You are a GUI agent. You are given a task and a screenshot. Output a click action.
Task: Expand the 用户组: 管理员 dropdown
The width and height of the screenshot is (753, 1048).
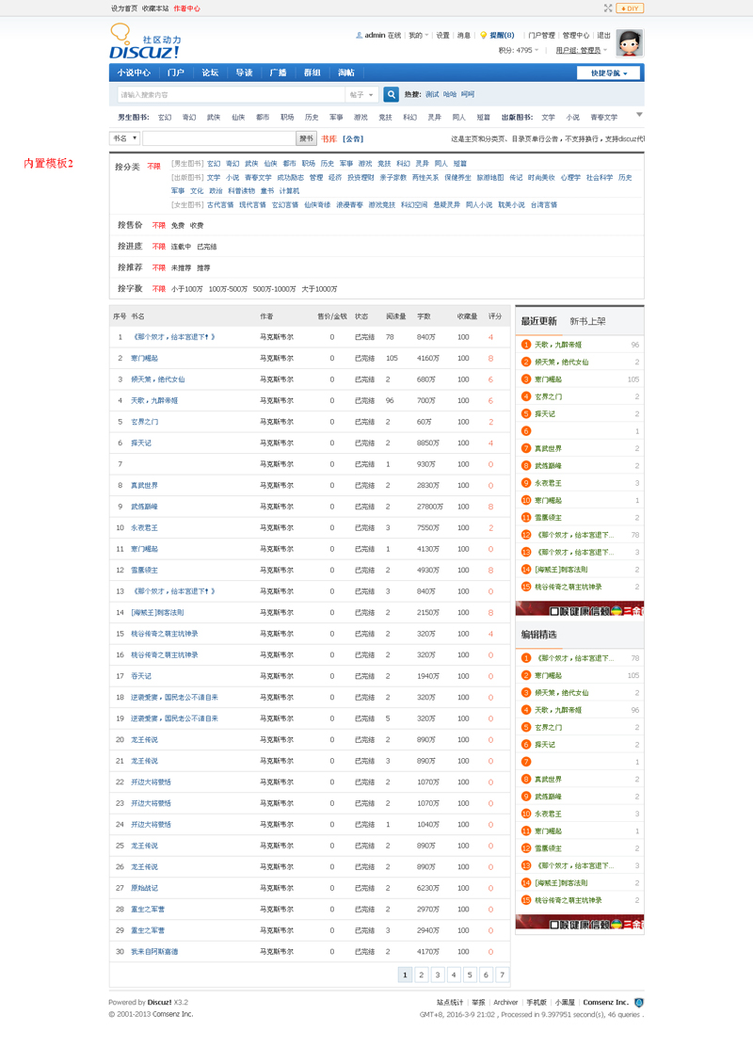click(582, 50)
